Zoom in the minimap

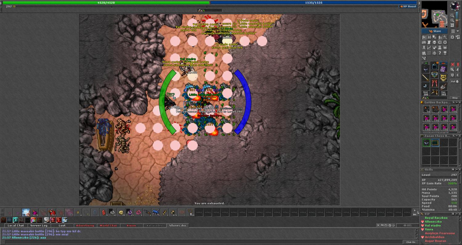[x=452, y=20]
